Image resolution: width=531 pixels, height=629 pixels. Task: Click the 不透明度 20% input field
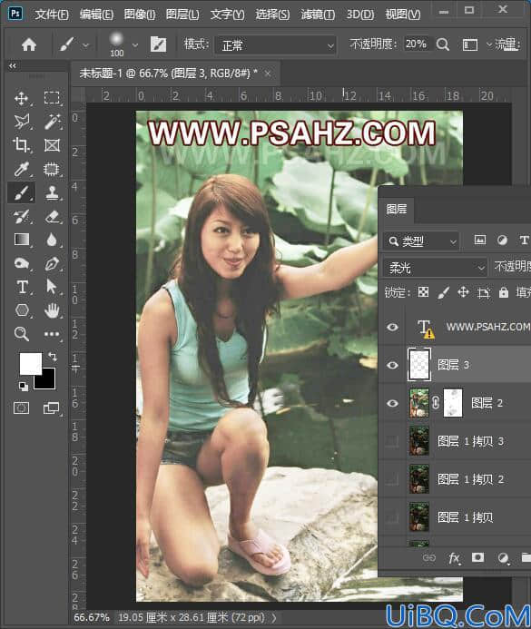coord(416,44)
